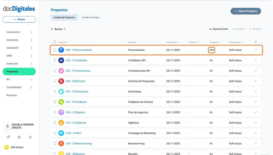This screenshot has height=155, width=273.
Task: Toggle the select-all checkbox in the table header
Action: [x=55, y=42]
